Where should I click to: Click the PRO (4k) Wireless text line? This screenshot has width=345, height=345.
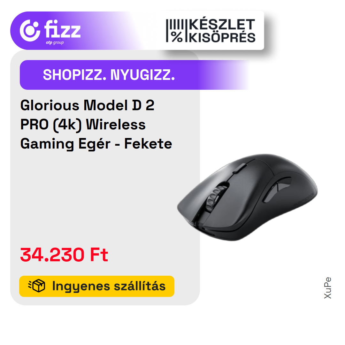[x=83, y=125]
